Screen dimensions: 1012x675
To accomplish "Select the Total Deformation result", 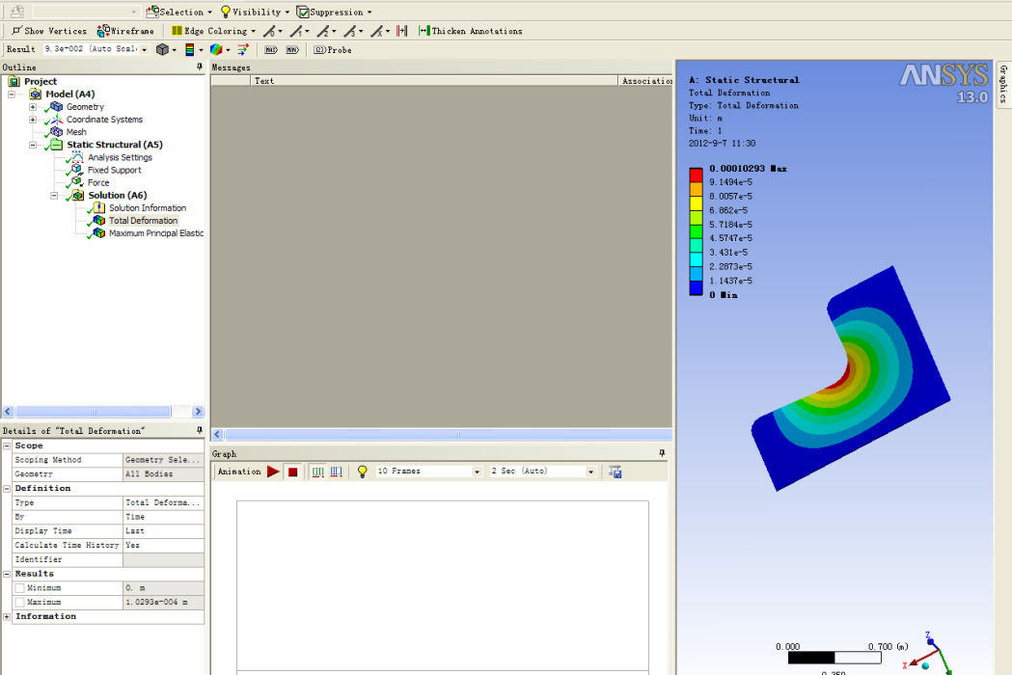I will [143, 221].
